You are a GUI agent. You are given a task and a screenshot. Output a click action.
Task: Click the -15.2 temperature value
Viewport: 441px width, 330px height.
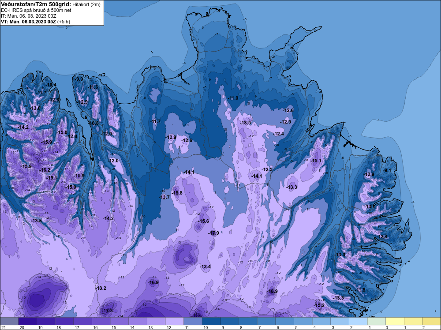point(319,305)
